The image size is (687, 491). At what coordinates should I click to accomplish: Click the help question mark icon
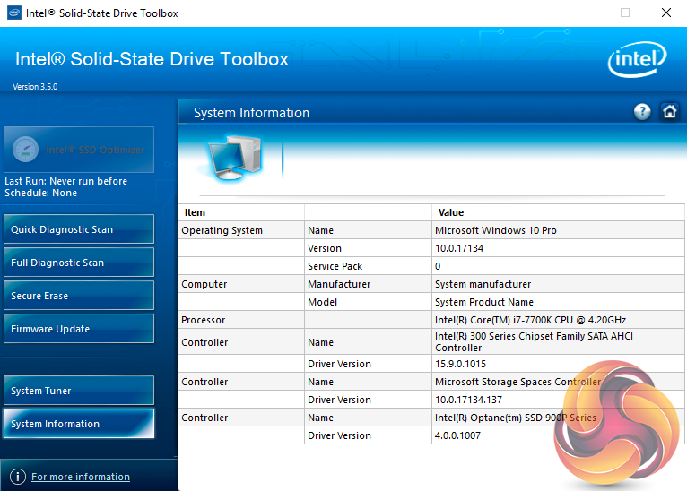642,112
